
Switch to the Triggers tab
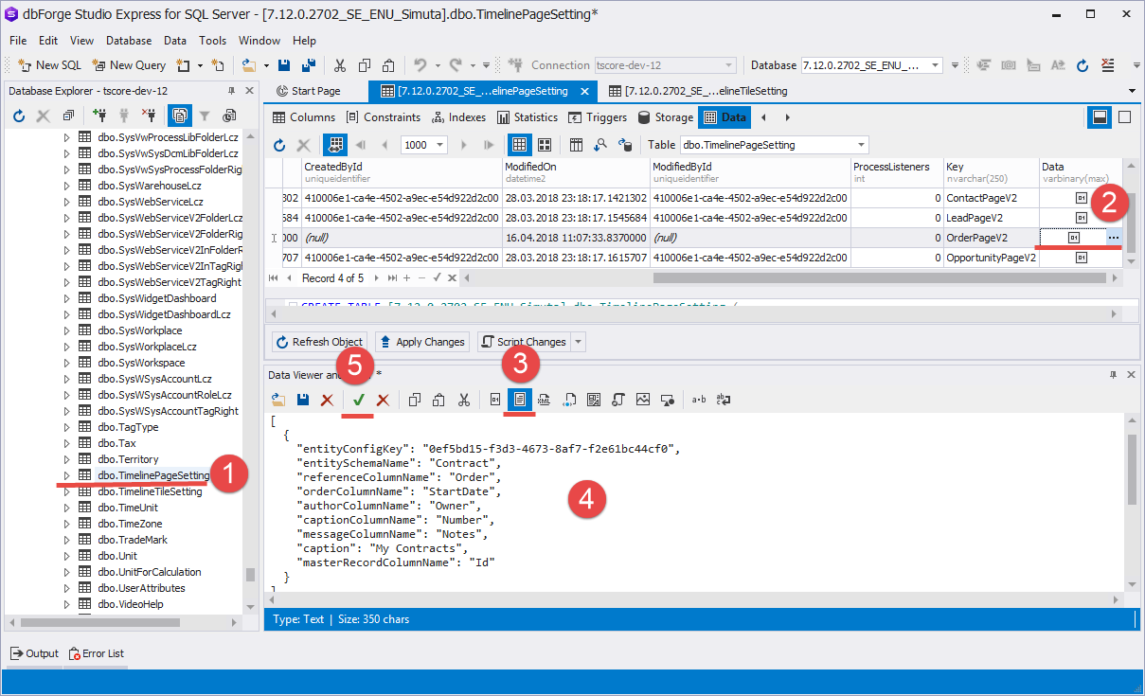598,117
